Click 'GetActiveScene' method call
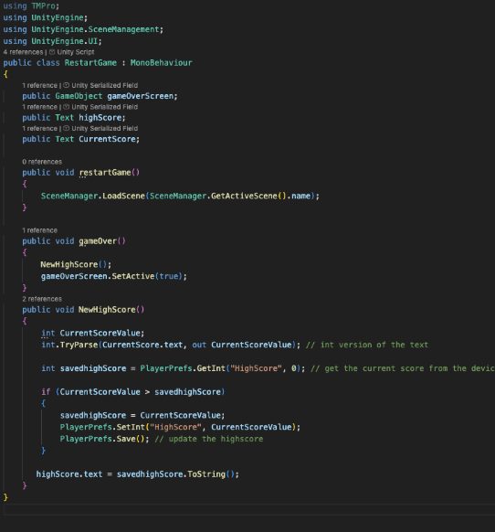Screen dimensions: 495x532 (244, 196)
